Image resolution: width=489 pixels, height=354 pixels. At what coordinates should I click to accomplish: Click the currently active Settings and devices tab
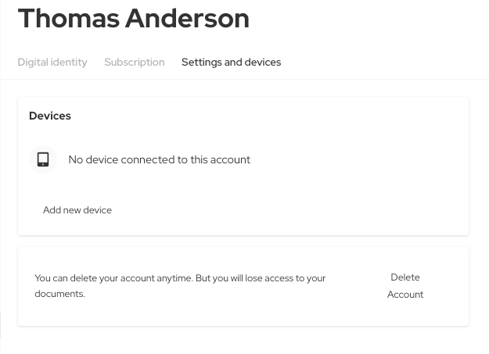231,62
